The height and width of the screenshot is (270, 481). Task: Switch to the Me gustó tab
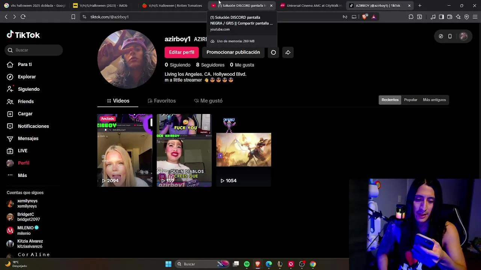coord(208,101)
